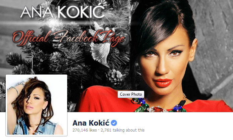Click the red Official Facebook Page script text
Image resolution: width=233 pixels, height=140 pixels.
pyautogui.click(x=68, y=38)
